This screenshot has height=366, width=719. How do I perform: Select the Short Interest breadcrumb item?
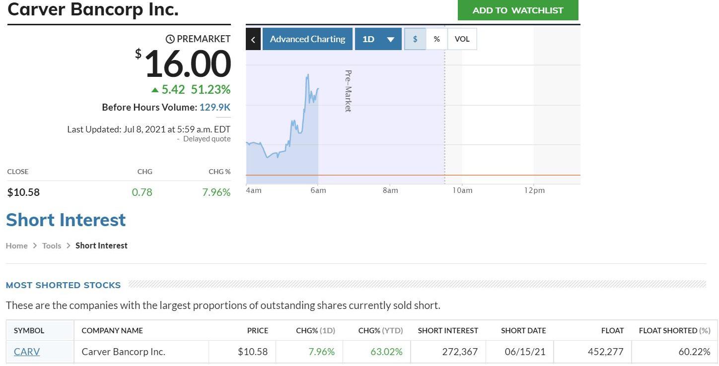tap(101, 245)
